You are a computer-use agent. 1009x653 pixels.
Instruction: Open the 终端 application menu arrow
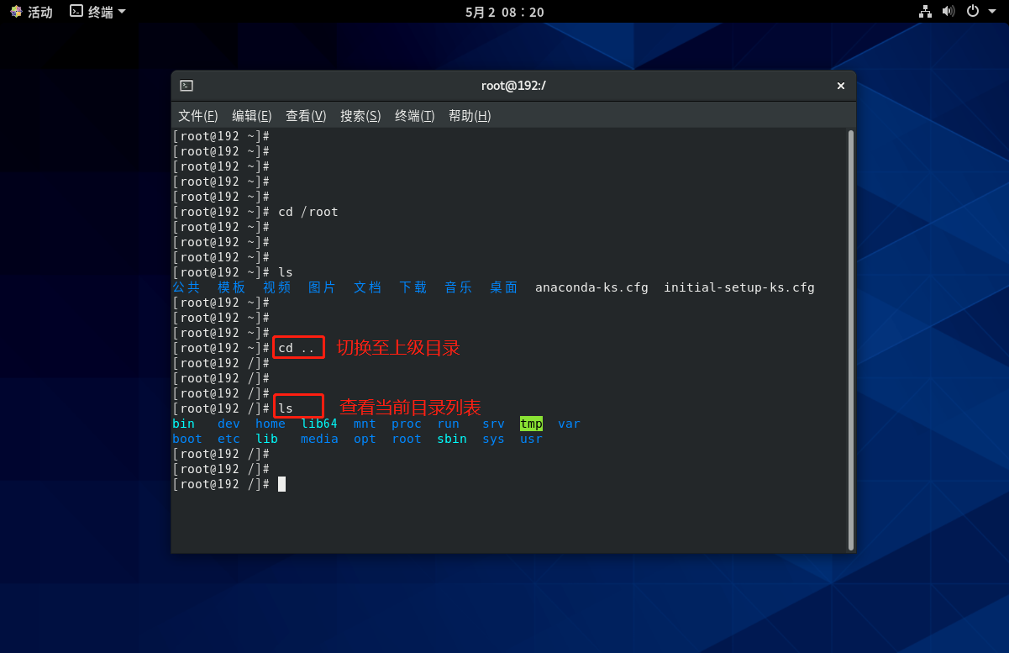[122, 12]
